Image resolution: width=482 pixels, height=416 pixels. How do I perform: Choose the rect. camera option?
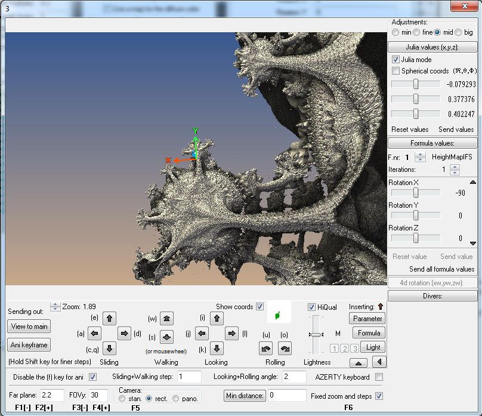point(149,399)
